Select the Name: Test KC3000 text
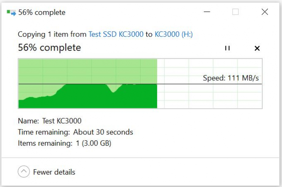The height and width of the screenshot is (187, 282). tap(50, 121)
